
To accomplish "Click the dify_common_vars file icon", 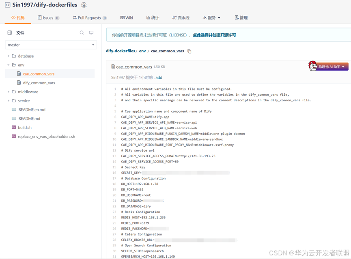I will click(19, 83).
